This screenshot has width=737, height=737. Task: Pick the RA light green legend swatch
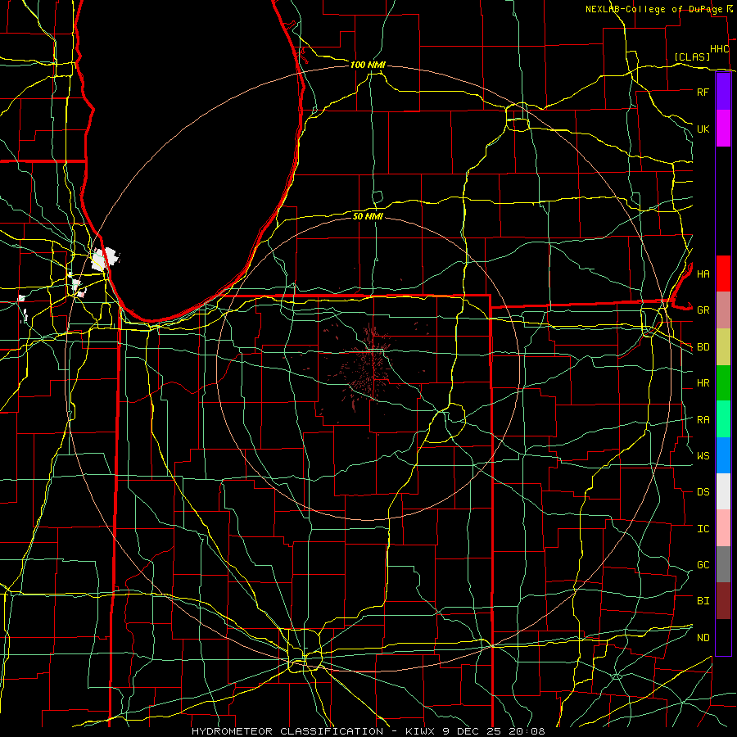pyautogui.click(x=723, y=419)
